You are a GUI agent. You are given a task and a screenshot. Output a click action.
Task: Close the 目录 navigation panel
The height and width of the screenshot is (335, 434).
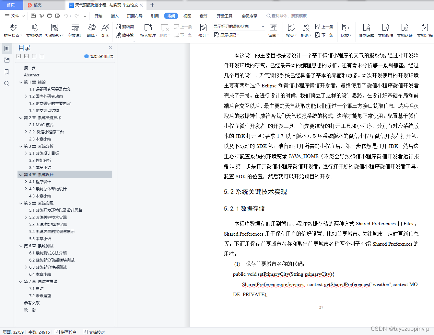coord(111,48)
